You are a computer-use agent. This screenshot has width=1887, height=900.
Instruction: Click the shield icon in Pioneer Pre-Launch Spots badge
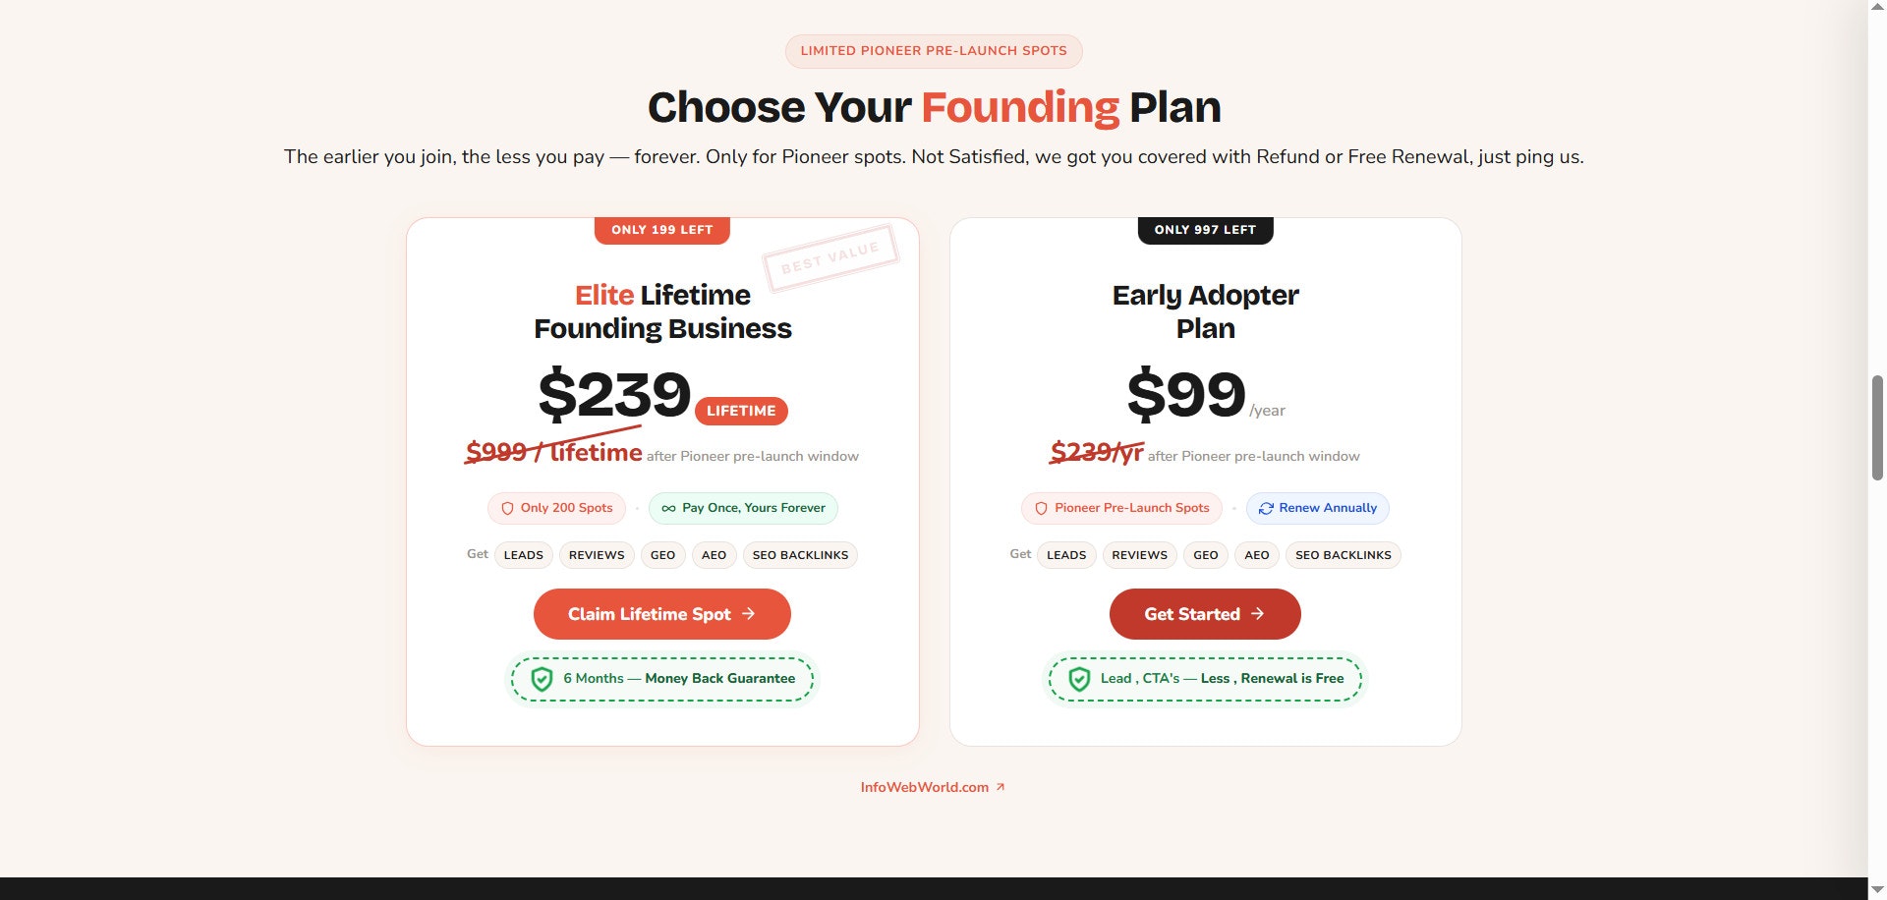[x=1041, y=509]
